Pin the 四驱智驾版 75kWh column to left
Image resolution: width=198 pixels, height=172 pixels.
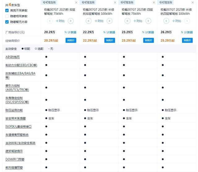127,2
